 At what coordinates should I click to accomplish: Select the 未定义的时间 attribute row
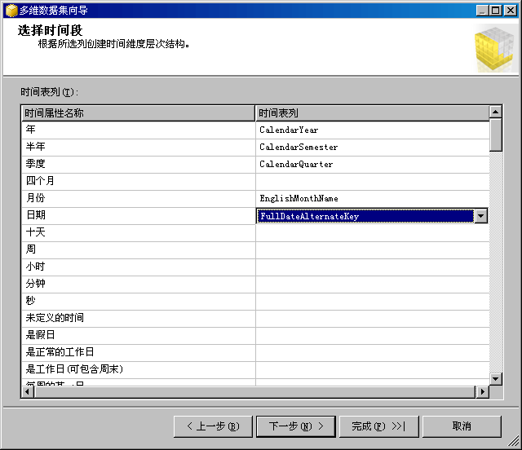138,319
